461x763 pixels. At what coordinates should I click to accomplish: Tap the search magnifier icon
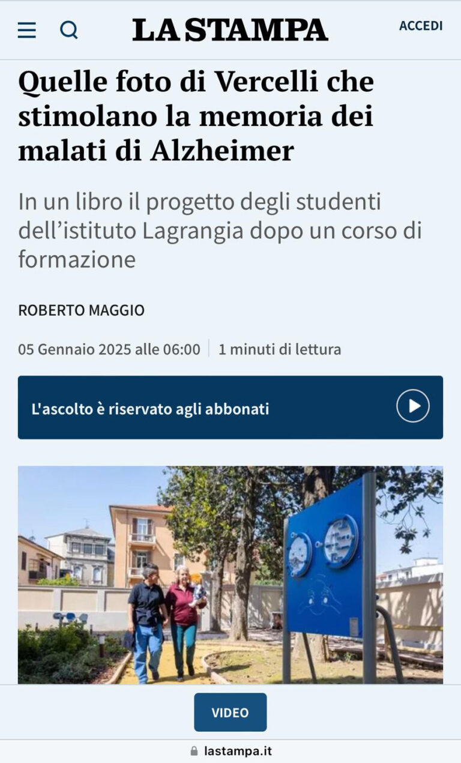point(69,29)
